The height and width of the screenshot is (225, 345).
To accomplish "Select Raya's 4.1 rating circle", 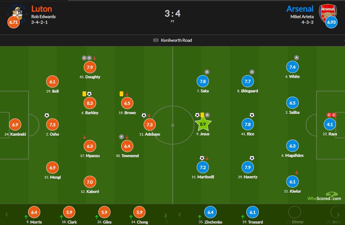I will (330, 124).
